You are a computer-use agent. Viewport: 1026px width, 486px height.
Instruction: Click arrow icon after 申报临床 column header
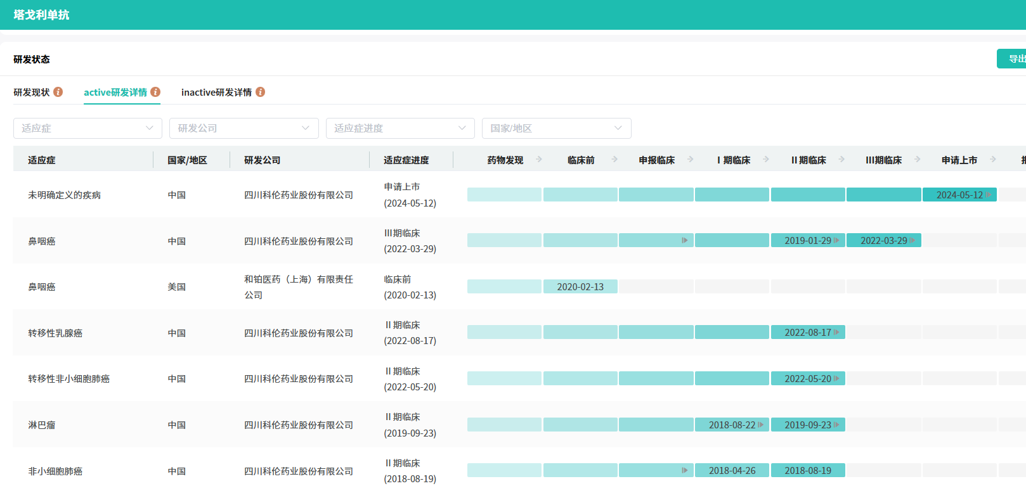coord(691,160)
